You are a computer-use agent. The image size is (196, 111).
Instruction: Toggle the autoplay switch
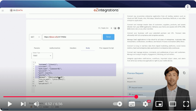click(x=117, y=104)
